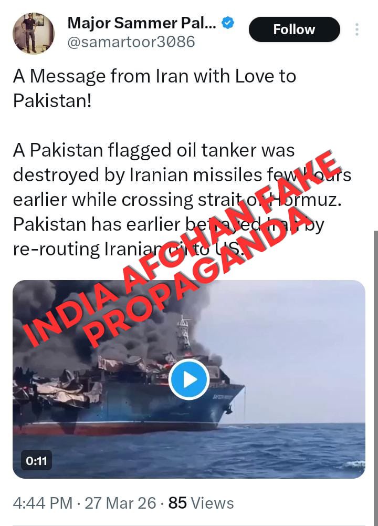Image resolution: width=378 pixels, height=526 pixels.
Task: View the 85 Views count details
Action: click(201, 503)
